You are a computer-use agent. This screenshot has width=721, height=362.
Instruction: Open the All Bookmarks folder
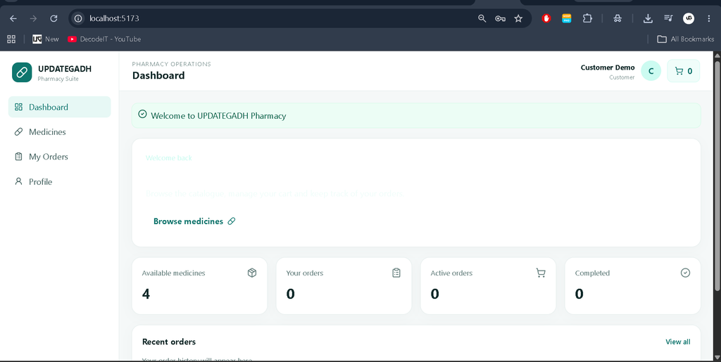coord(686,39)
